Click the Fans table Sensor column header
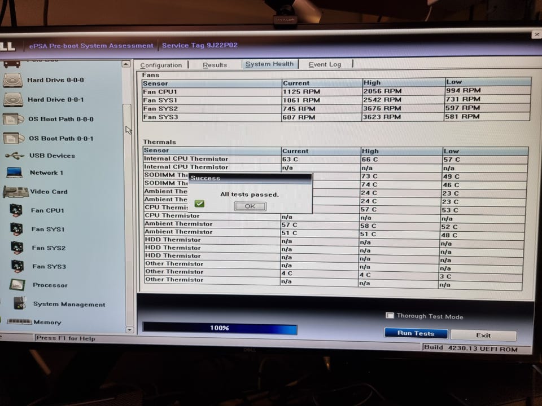The width and height of the screenshot is (542, 406). (212, 83)
